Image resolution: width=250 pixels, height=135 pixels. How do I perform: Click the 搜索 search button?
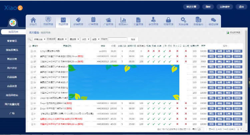click(x=133, y=39)
